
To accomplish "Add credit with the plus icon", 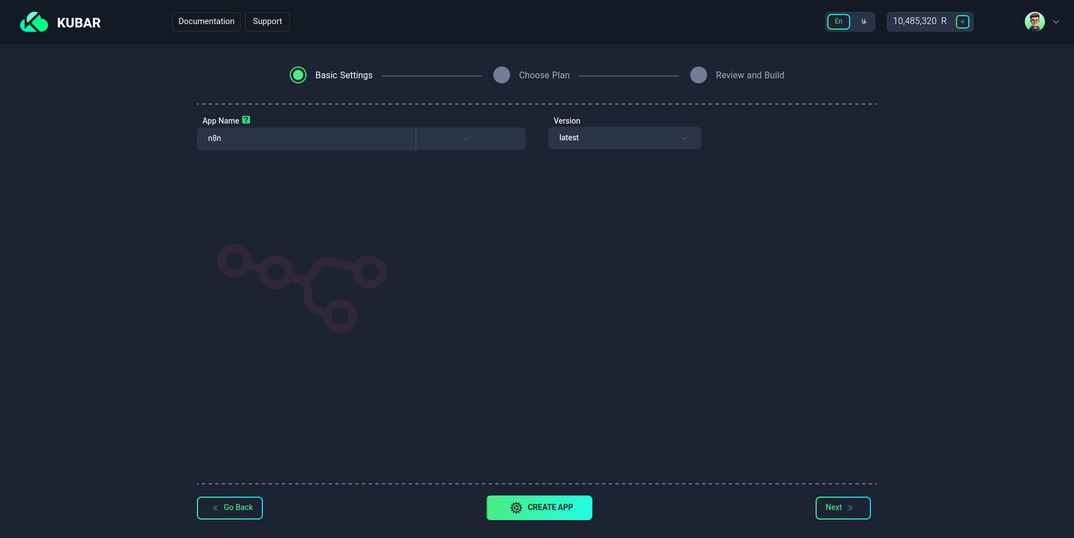I will (x=963, y=22).
